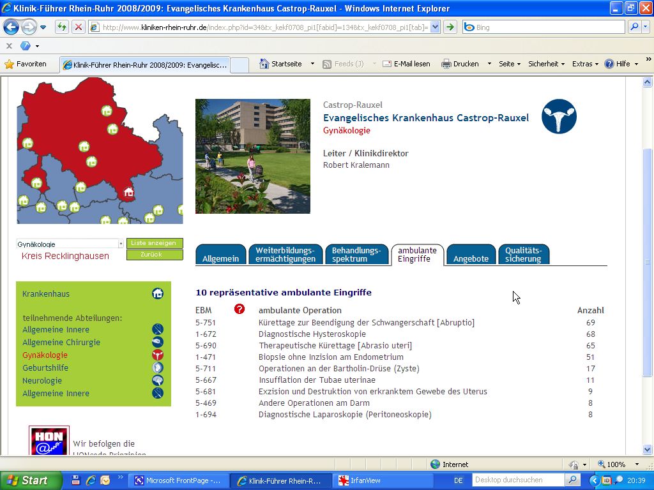
Task: Click the Kreis Recklinghausen label
Action: (x=65, y=256)
